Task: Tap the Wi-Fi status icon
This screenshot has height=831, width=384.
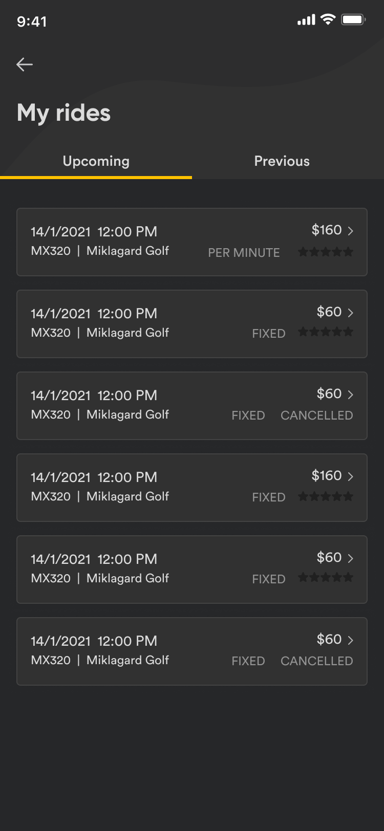Action: click(328, 20)
